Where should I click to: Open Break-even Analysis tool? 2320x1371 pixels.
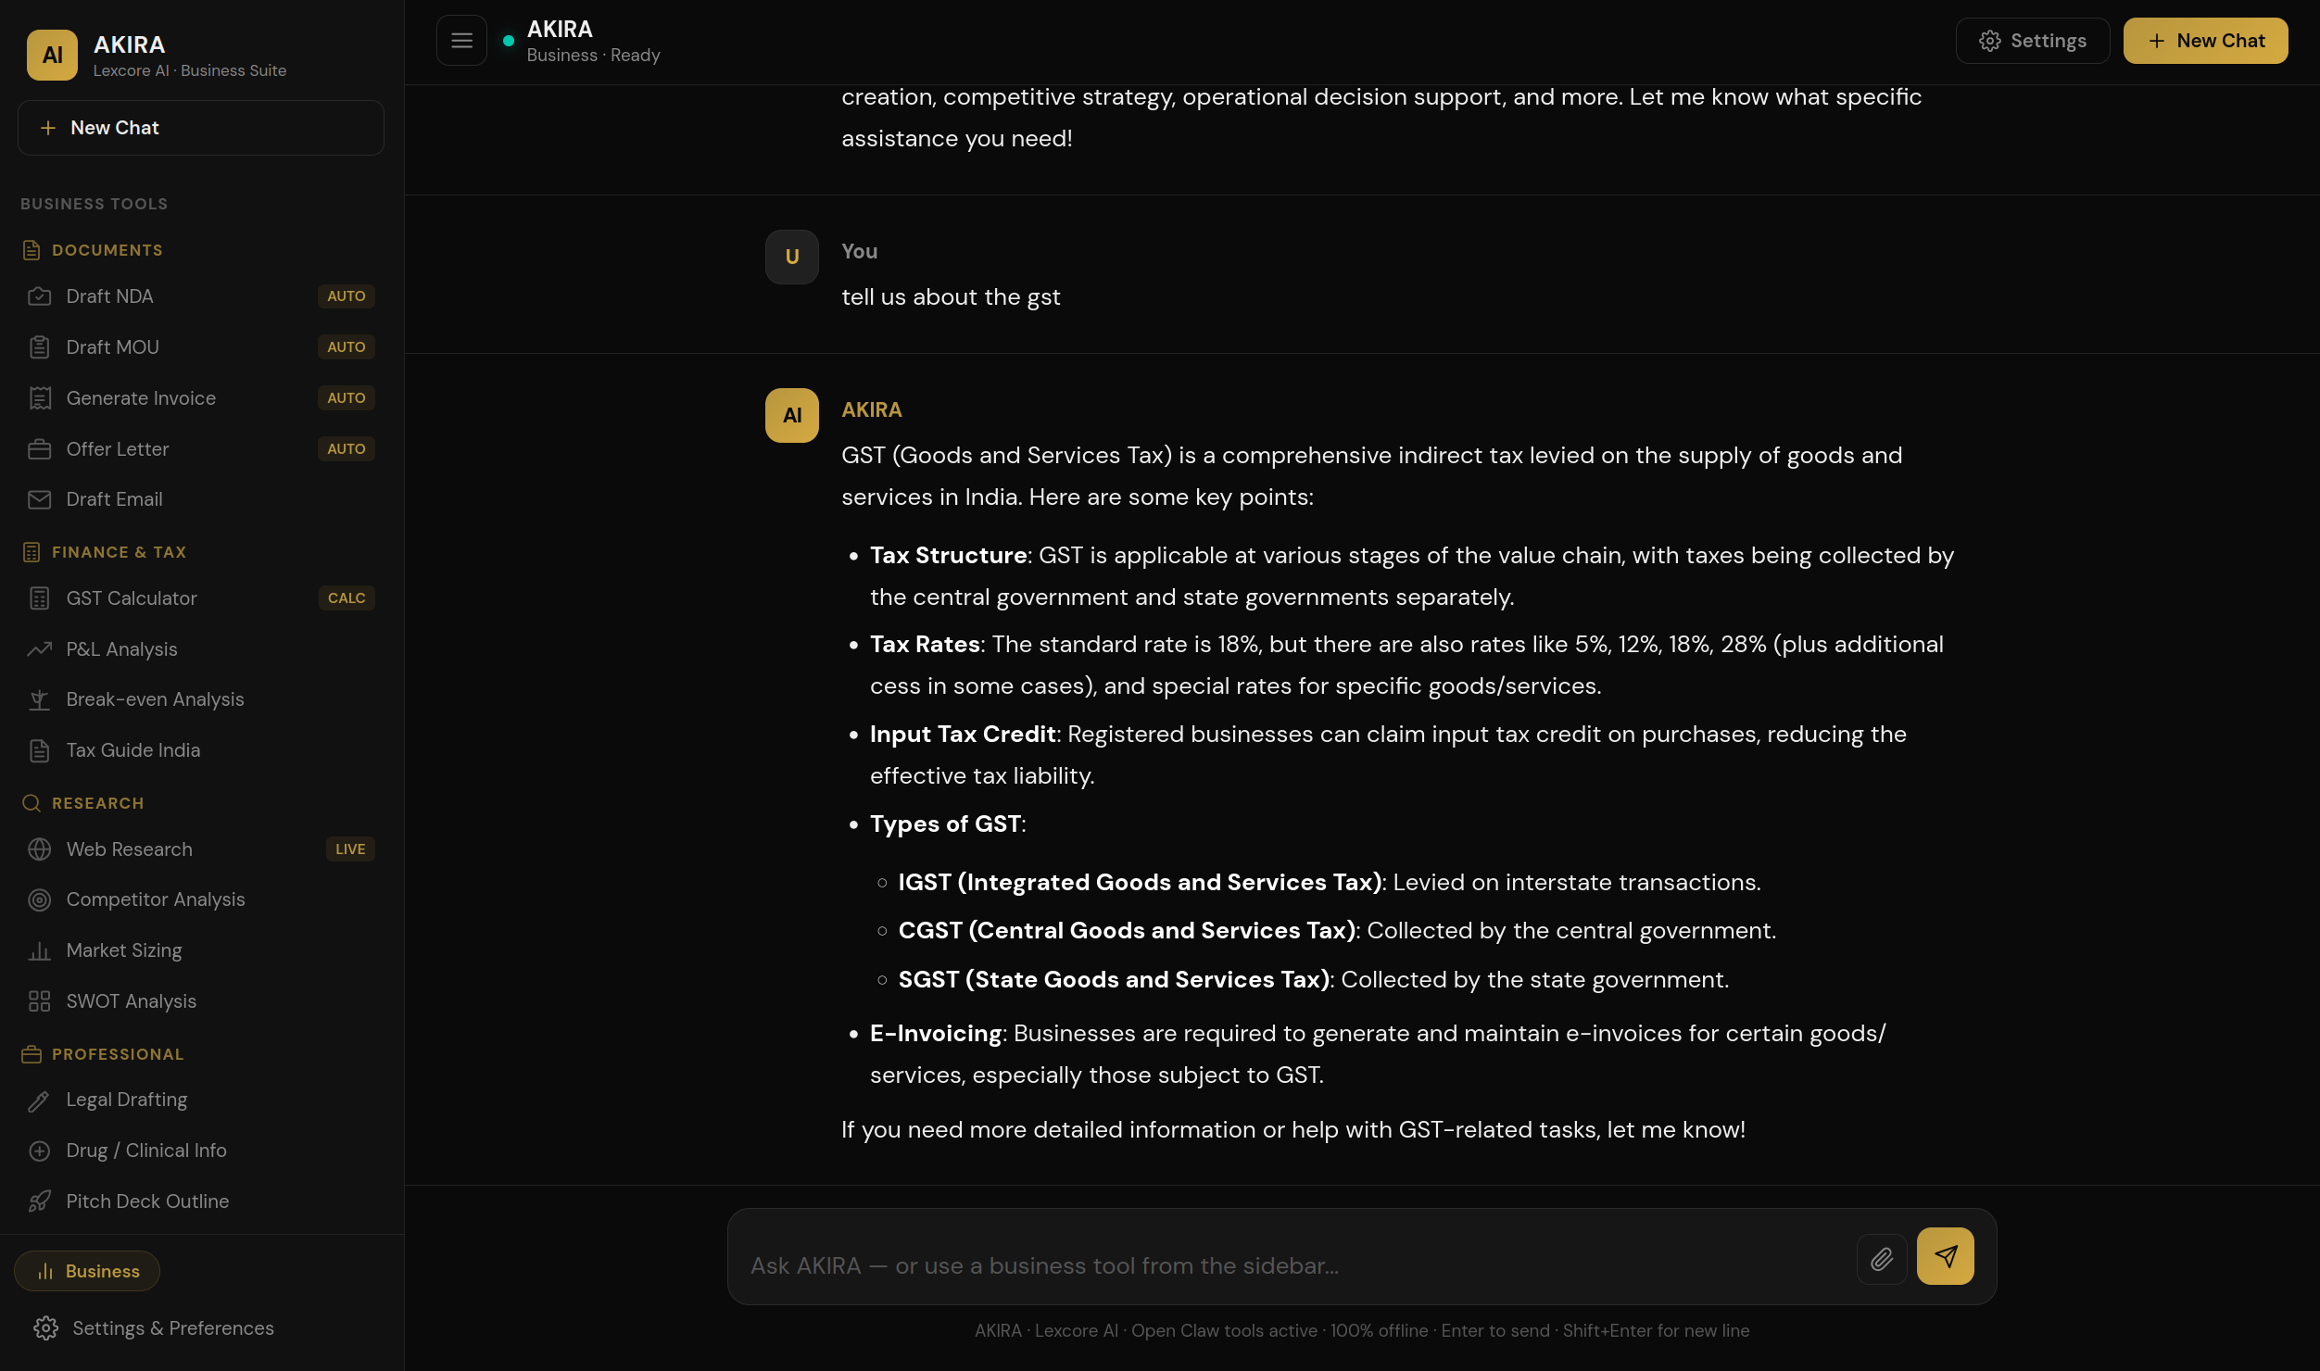200,699
